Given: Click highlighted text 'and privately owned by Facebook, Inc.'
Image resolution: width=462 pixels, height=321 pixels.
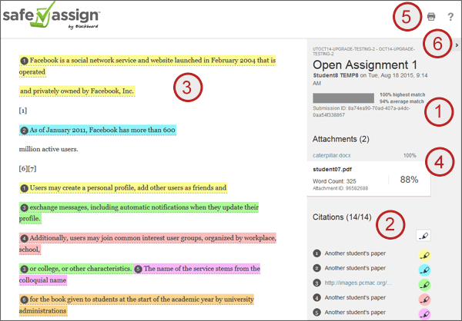Looking at the screenshot, I should [x=77, y=91].
